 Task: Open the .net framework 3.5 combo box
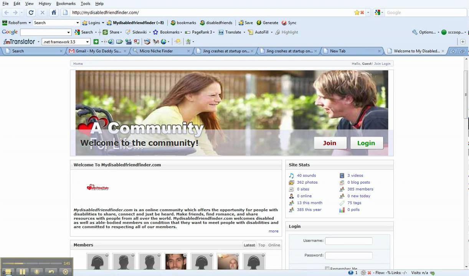pyautogui.click(x=66, y=42)
